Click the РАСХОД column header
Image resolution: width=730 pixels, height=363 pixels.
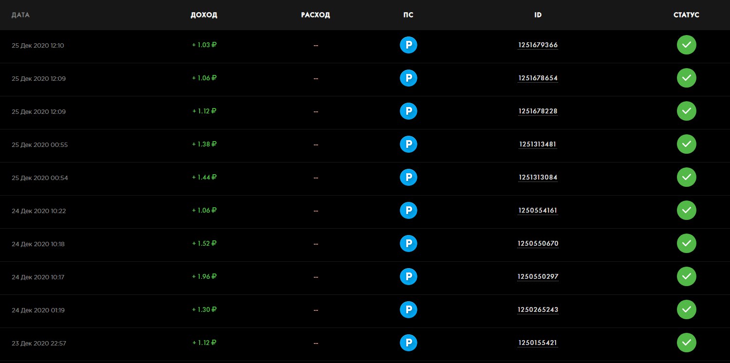point(316,15)
